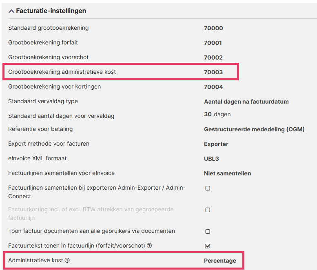Open Gestructureerde mededeling (OGM) payment reference value
The width and height of the screenshot is (317, 270).
click(x=254, y=129)
